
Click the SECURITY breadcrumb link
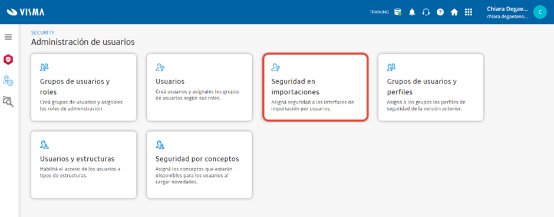coord(43,33)
